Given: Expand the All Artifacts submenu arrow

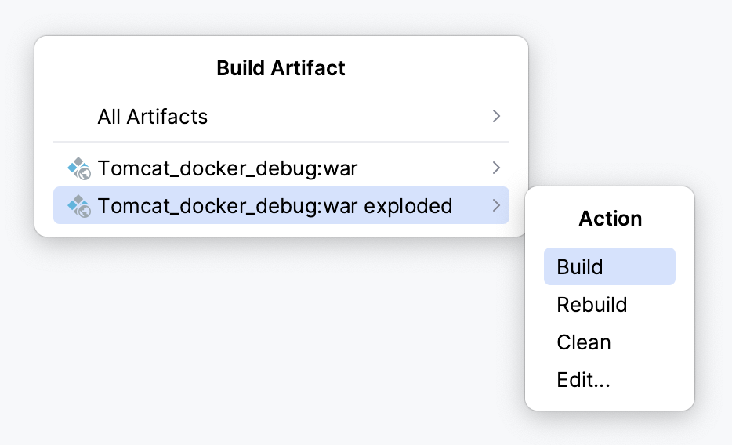Looking at the screenshot, I should tap(495, 117).
